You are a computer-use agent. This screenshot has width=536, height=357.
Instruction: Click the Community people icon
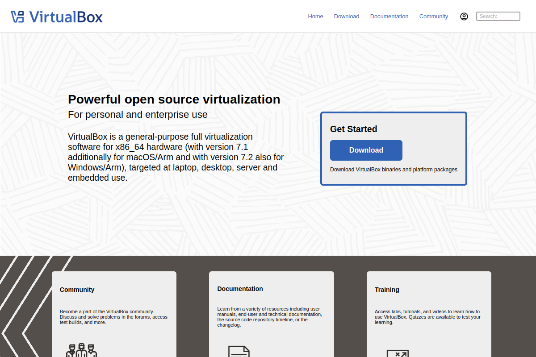81,350
